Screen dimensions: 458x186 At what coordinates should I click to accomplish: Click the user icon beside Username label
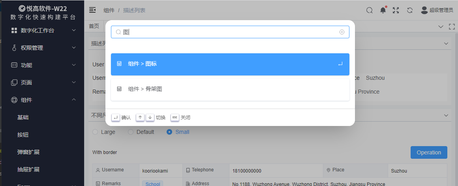point(98,170)
